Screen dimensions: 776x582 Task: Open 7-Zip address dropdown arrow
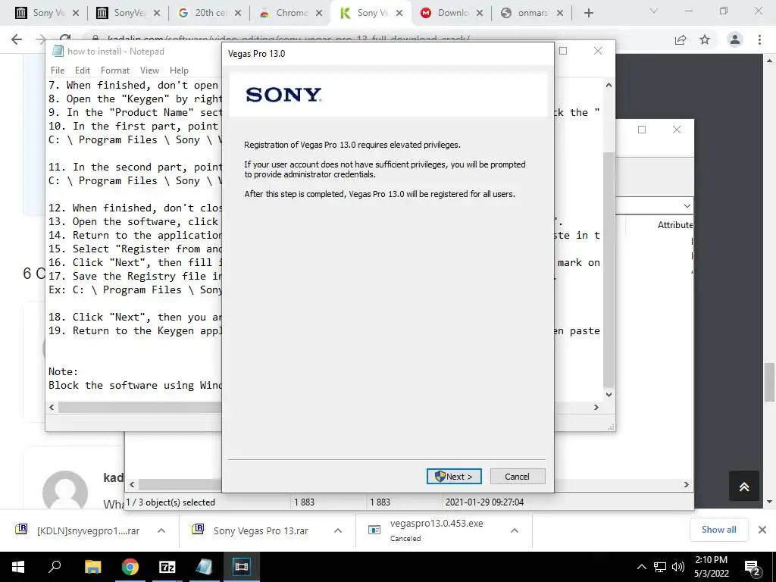(687, 205)
